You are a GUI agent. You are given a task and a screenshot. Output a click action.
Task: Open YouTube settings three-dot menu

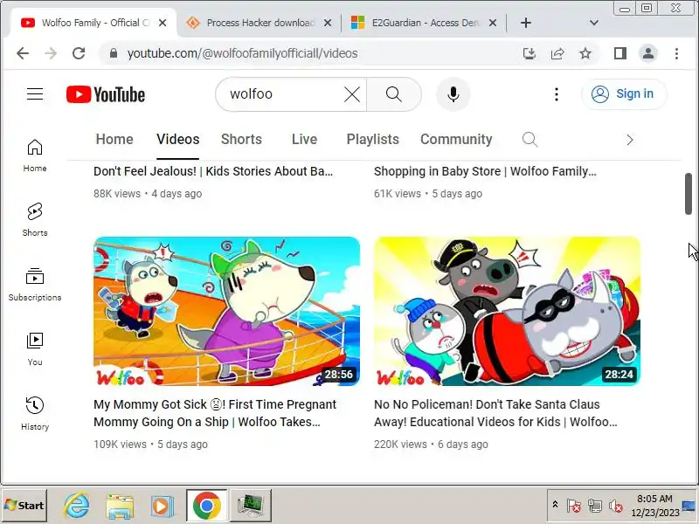(557, 94)
